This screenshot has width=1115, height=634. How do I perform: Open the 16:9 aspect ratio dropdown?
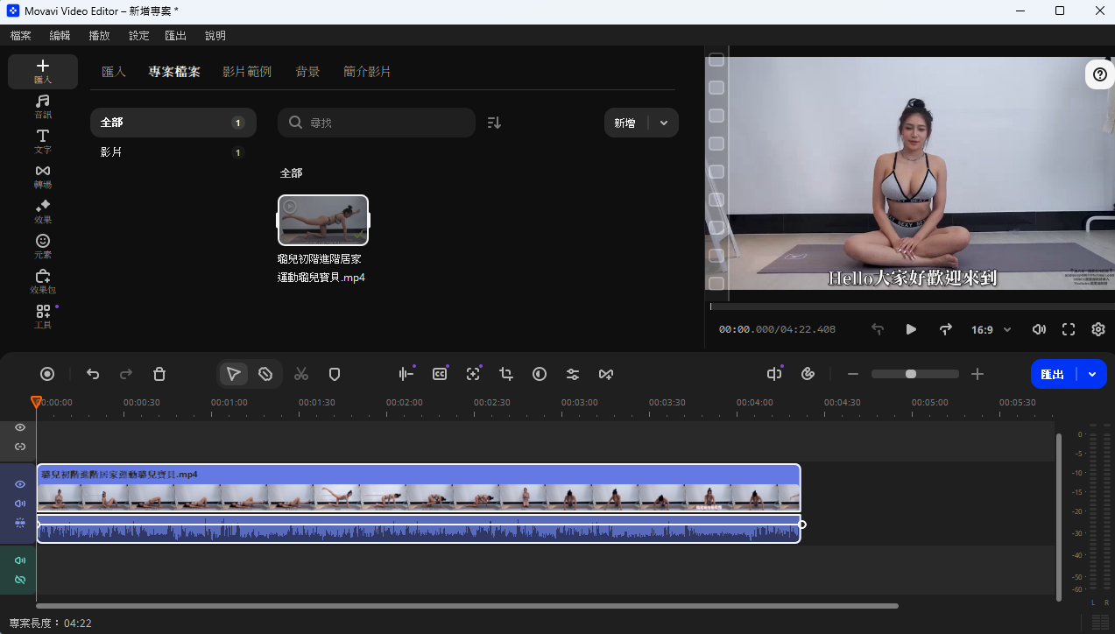click(x=991, y=330)
